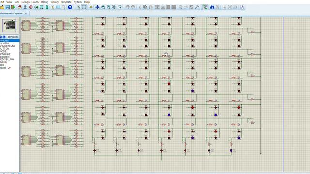310x174 pixels.
Task: Open the Edit menu
Action: tap(2, 2)
